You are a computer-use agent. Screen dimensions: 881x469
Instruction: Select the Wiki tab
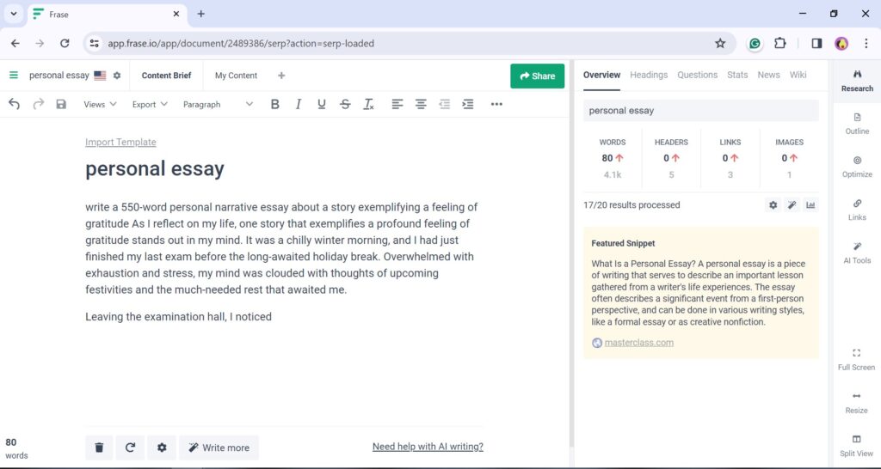click(798, 75)
